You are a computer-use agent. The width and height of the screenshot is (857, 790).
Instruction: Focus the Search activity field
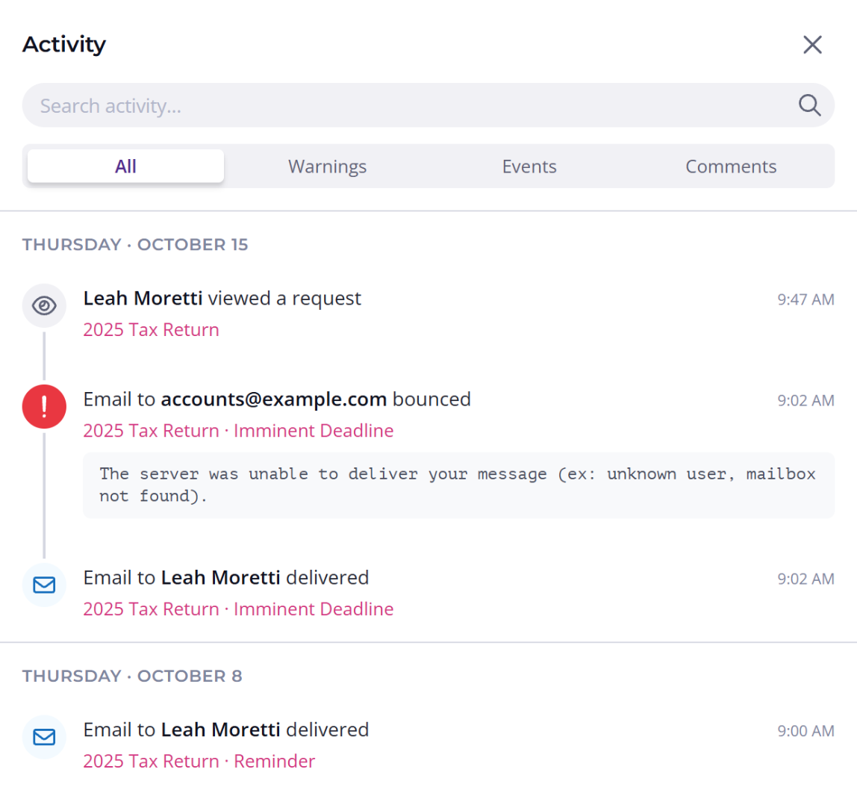pyautogui.click(x=428, y=105)
